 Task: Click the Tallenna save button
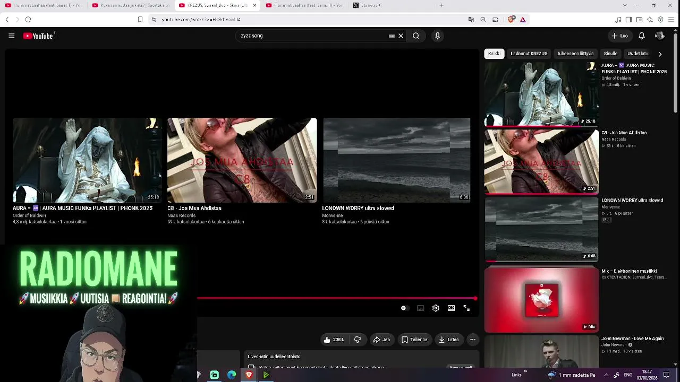point(414,340)
